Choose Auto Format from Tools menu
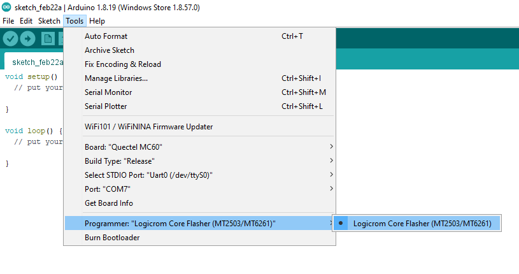Viewport: 519px width, 274px height. (200, 36)
